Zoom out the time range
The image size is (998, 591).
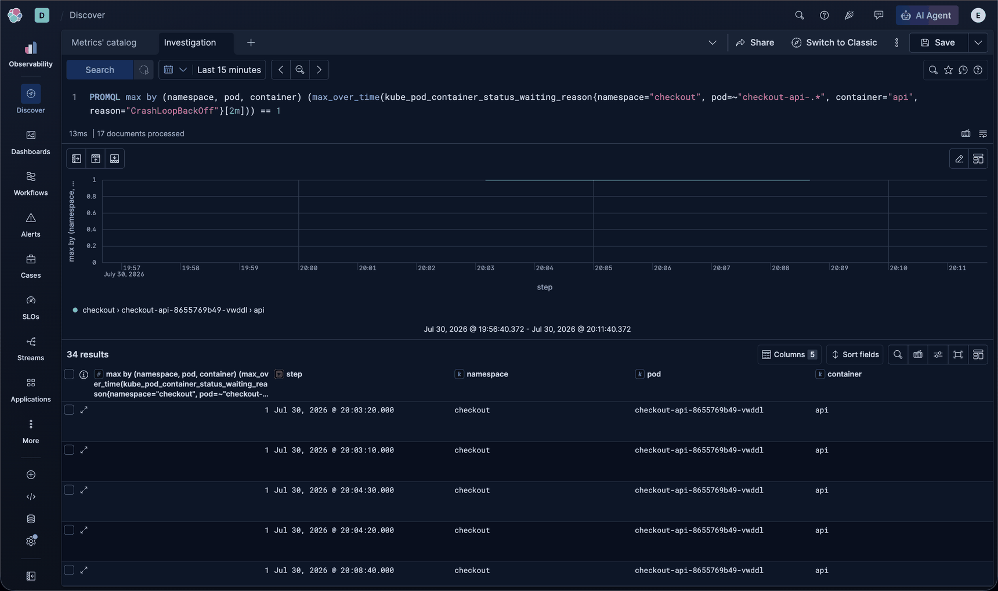[300, 70]
